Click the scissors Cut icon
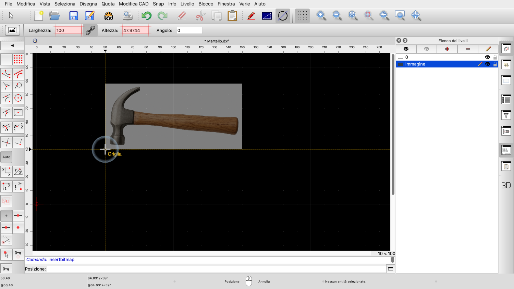Viewport: 514px width, 289px height. pos(200,16)
